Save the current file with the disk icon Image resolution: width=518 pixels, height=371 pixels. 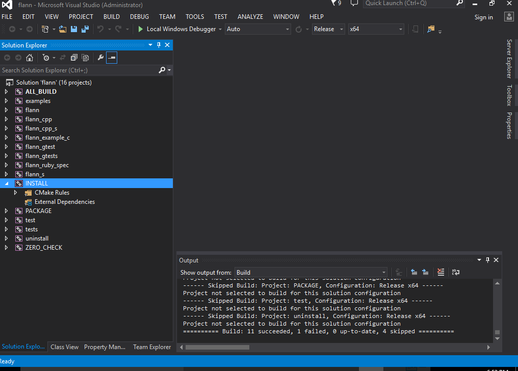pos(74,29)
